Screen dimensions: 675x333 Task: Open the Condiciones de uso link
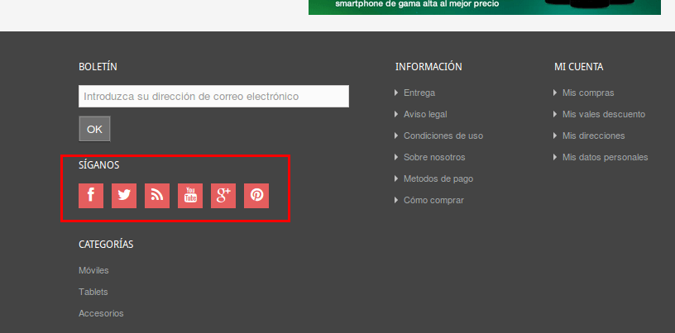click(443, 136)
